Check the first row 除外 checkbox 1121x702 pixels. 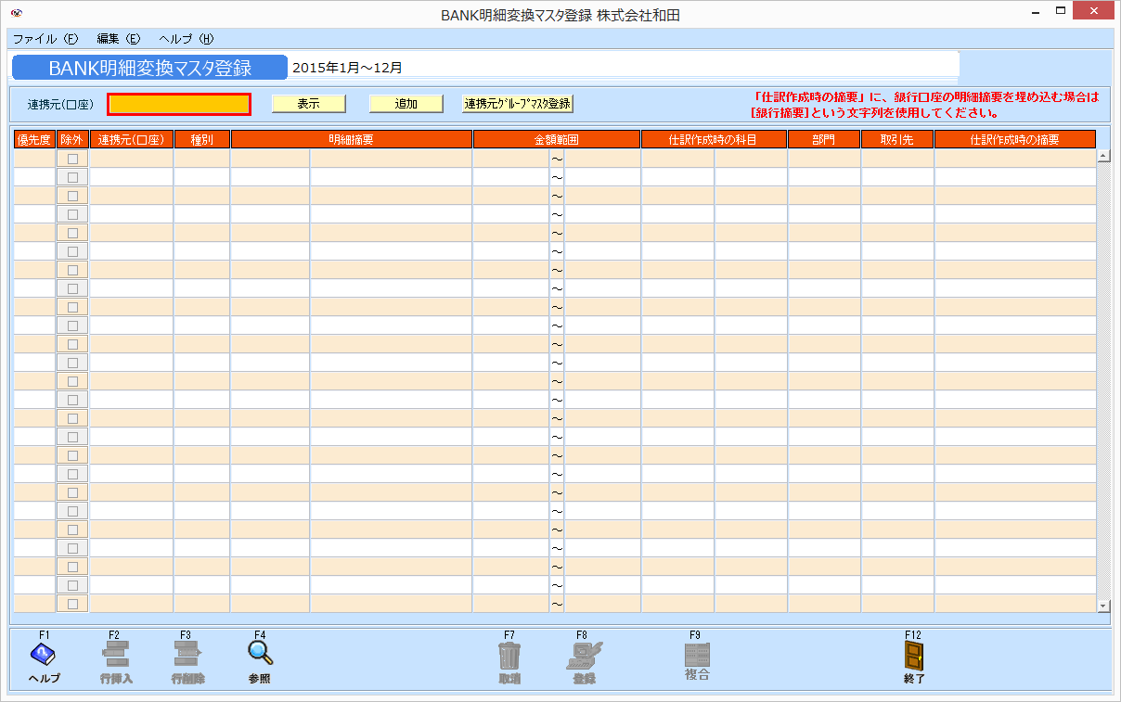coord(71,158)
